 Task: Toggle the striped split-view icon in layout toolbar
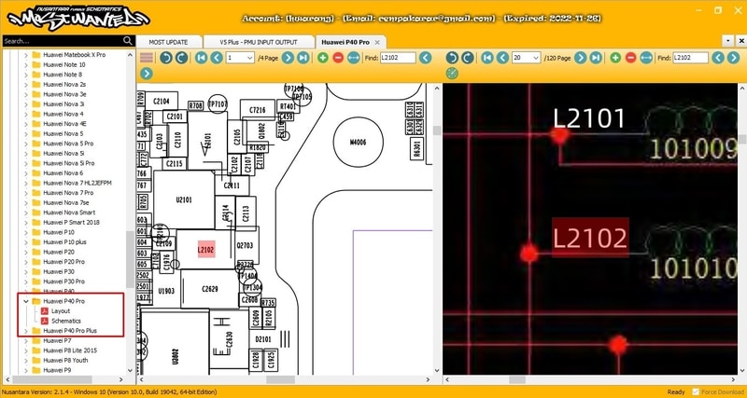[x=147, y=58]
